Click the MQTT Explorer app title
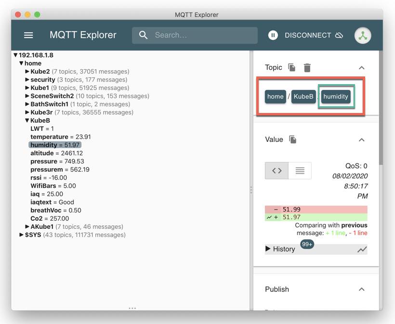Screen dimensions: 395x324 click(x=83, y=35)
